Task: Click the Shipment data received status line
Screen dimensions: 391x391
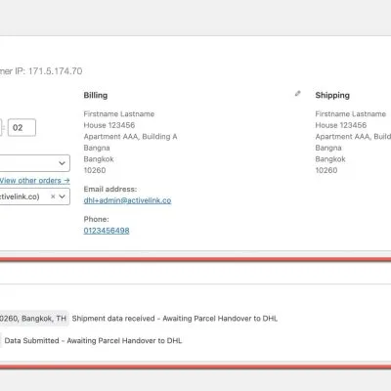Action: pyautogui.click(x=175, y=319)
